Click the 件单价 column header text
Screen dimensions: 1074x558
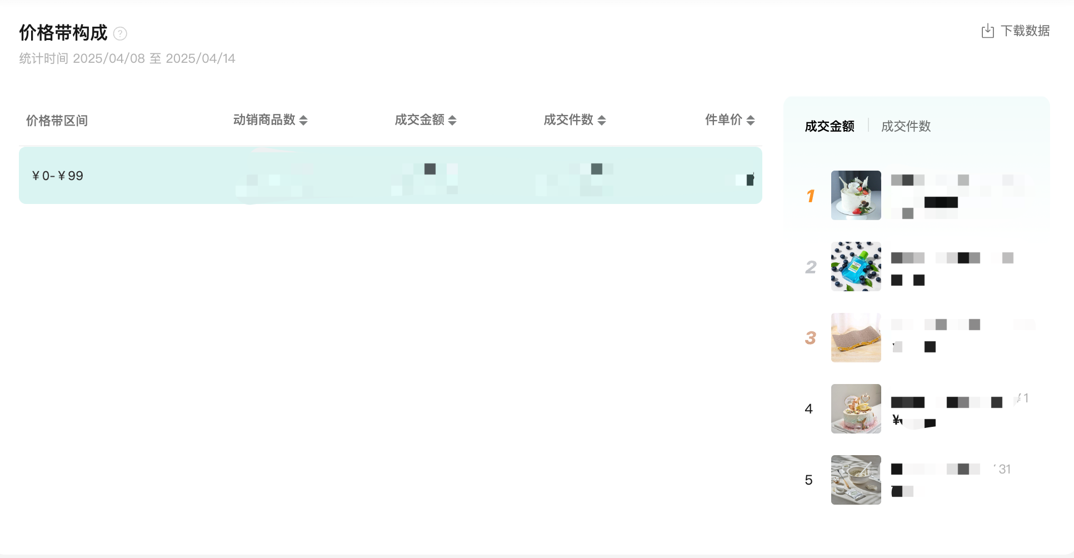(723, 120)
